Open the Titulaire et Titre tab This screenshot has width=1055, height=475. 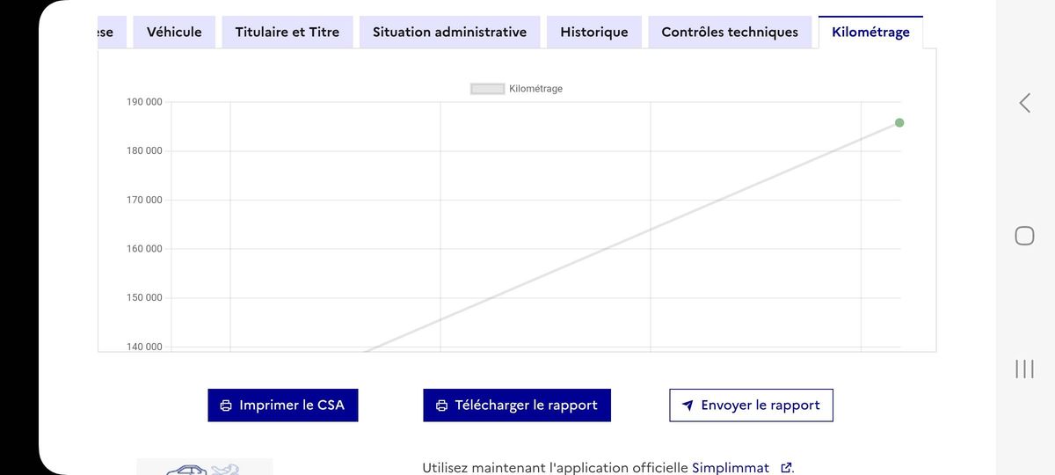(287, 33)
